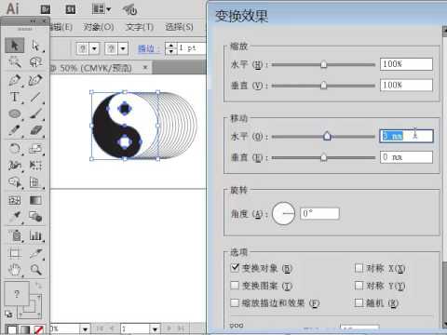Toggle GPU performance rocket icon
447x335 pixels.
[x=129, y=9]
